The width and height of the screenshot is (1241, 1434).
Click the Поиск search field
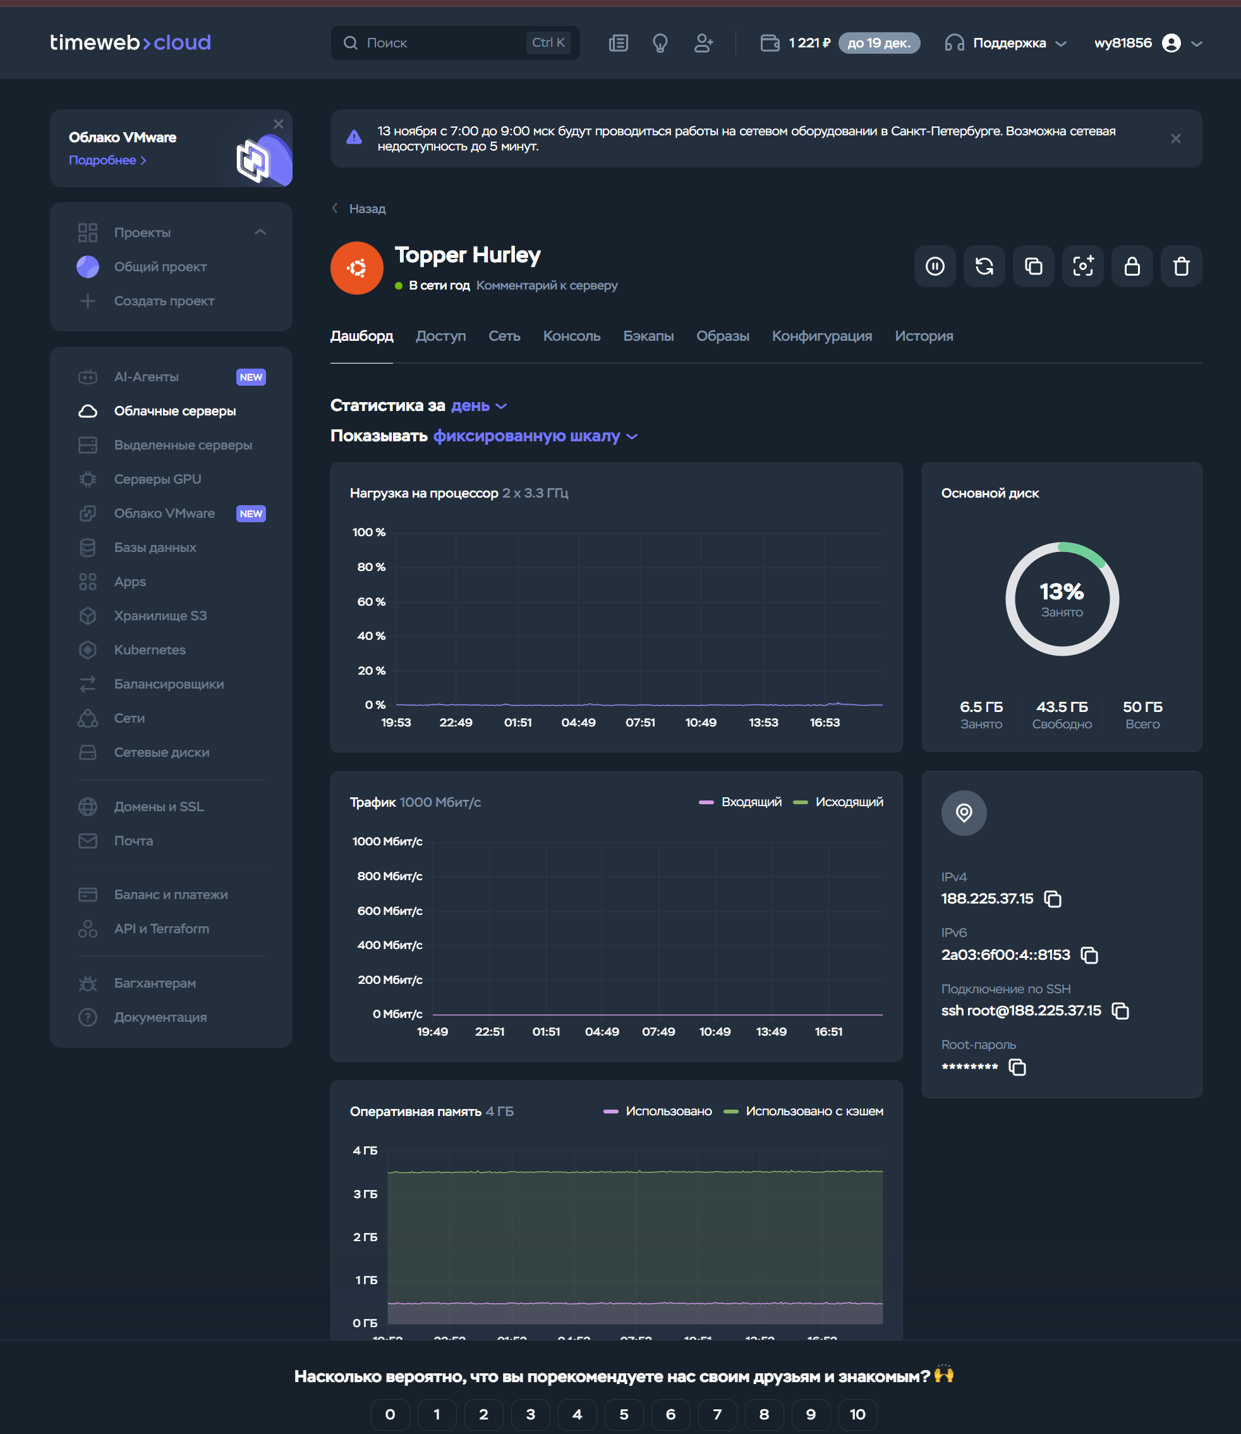[x=443, y=43]
